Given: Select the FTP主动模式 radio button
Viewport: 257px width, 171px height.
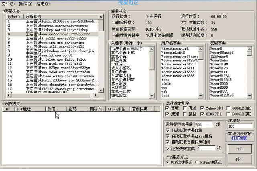Looking at the screenshot, I should point(197,162).
